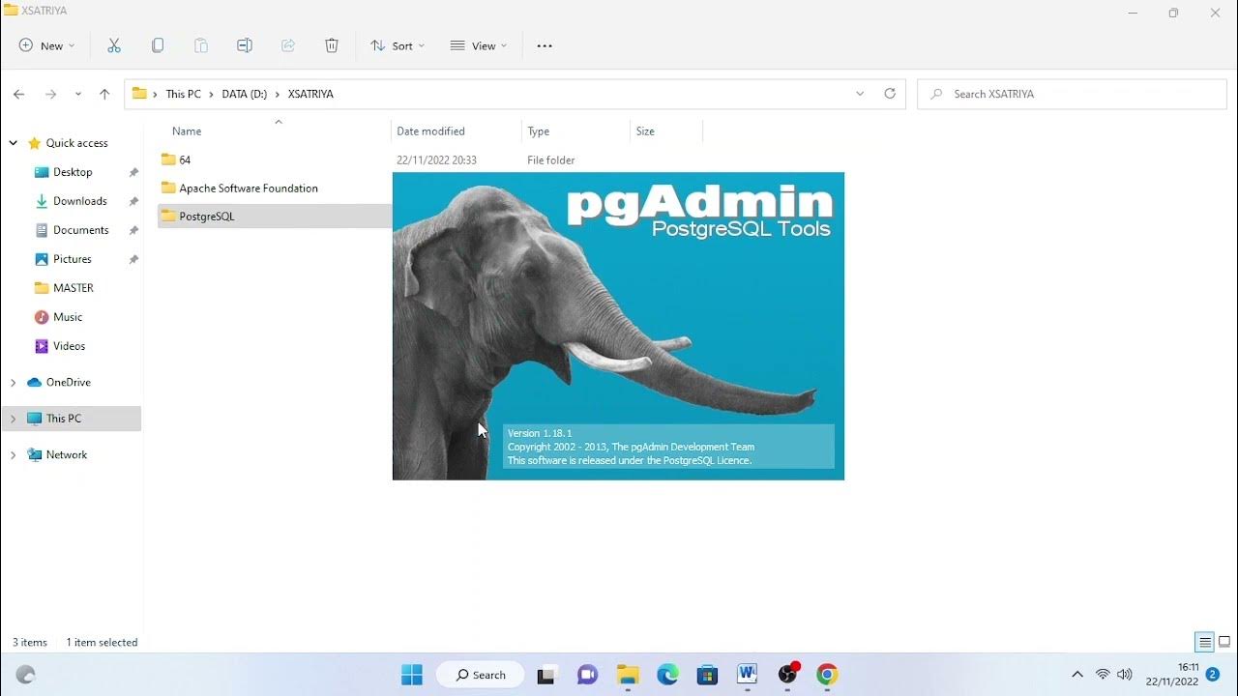Screen dimensions: 1238x696
Task: Open the clock and date flyout
Action: (x=1172, y=675)
